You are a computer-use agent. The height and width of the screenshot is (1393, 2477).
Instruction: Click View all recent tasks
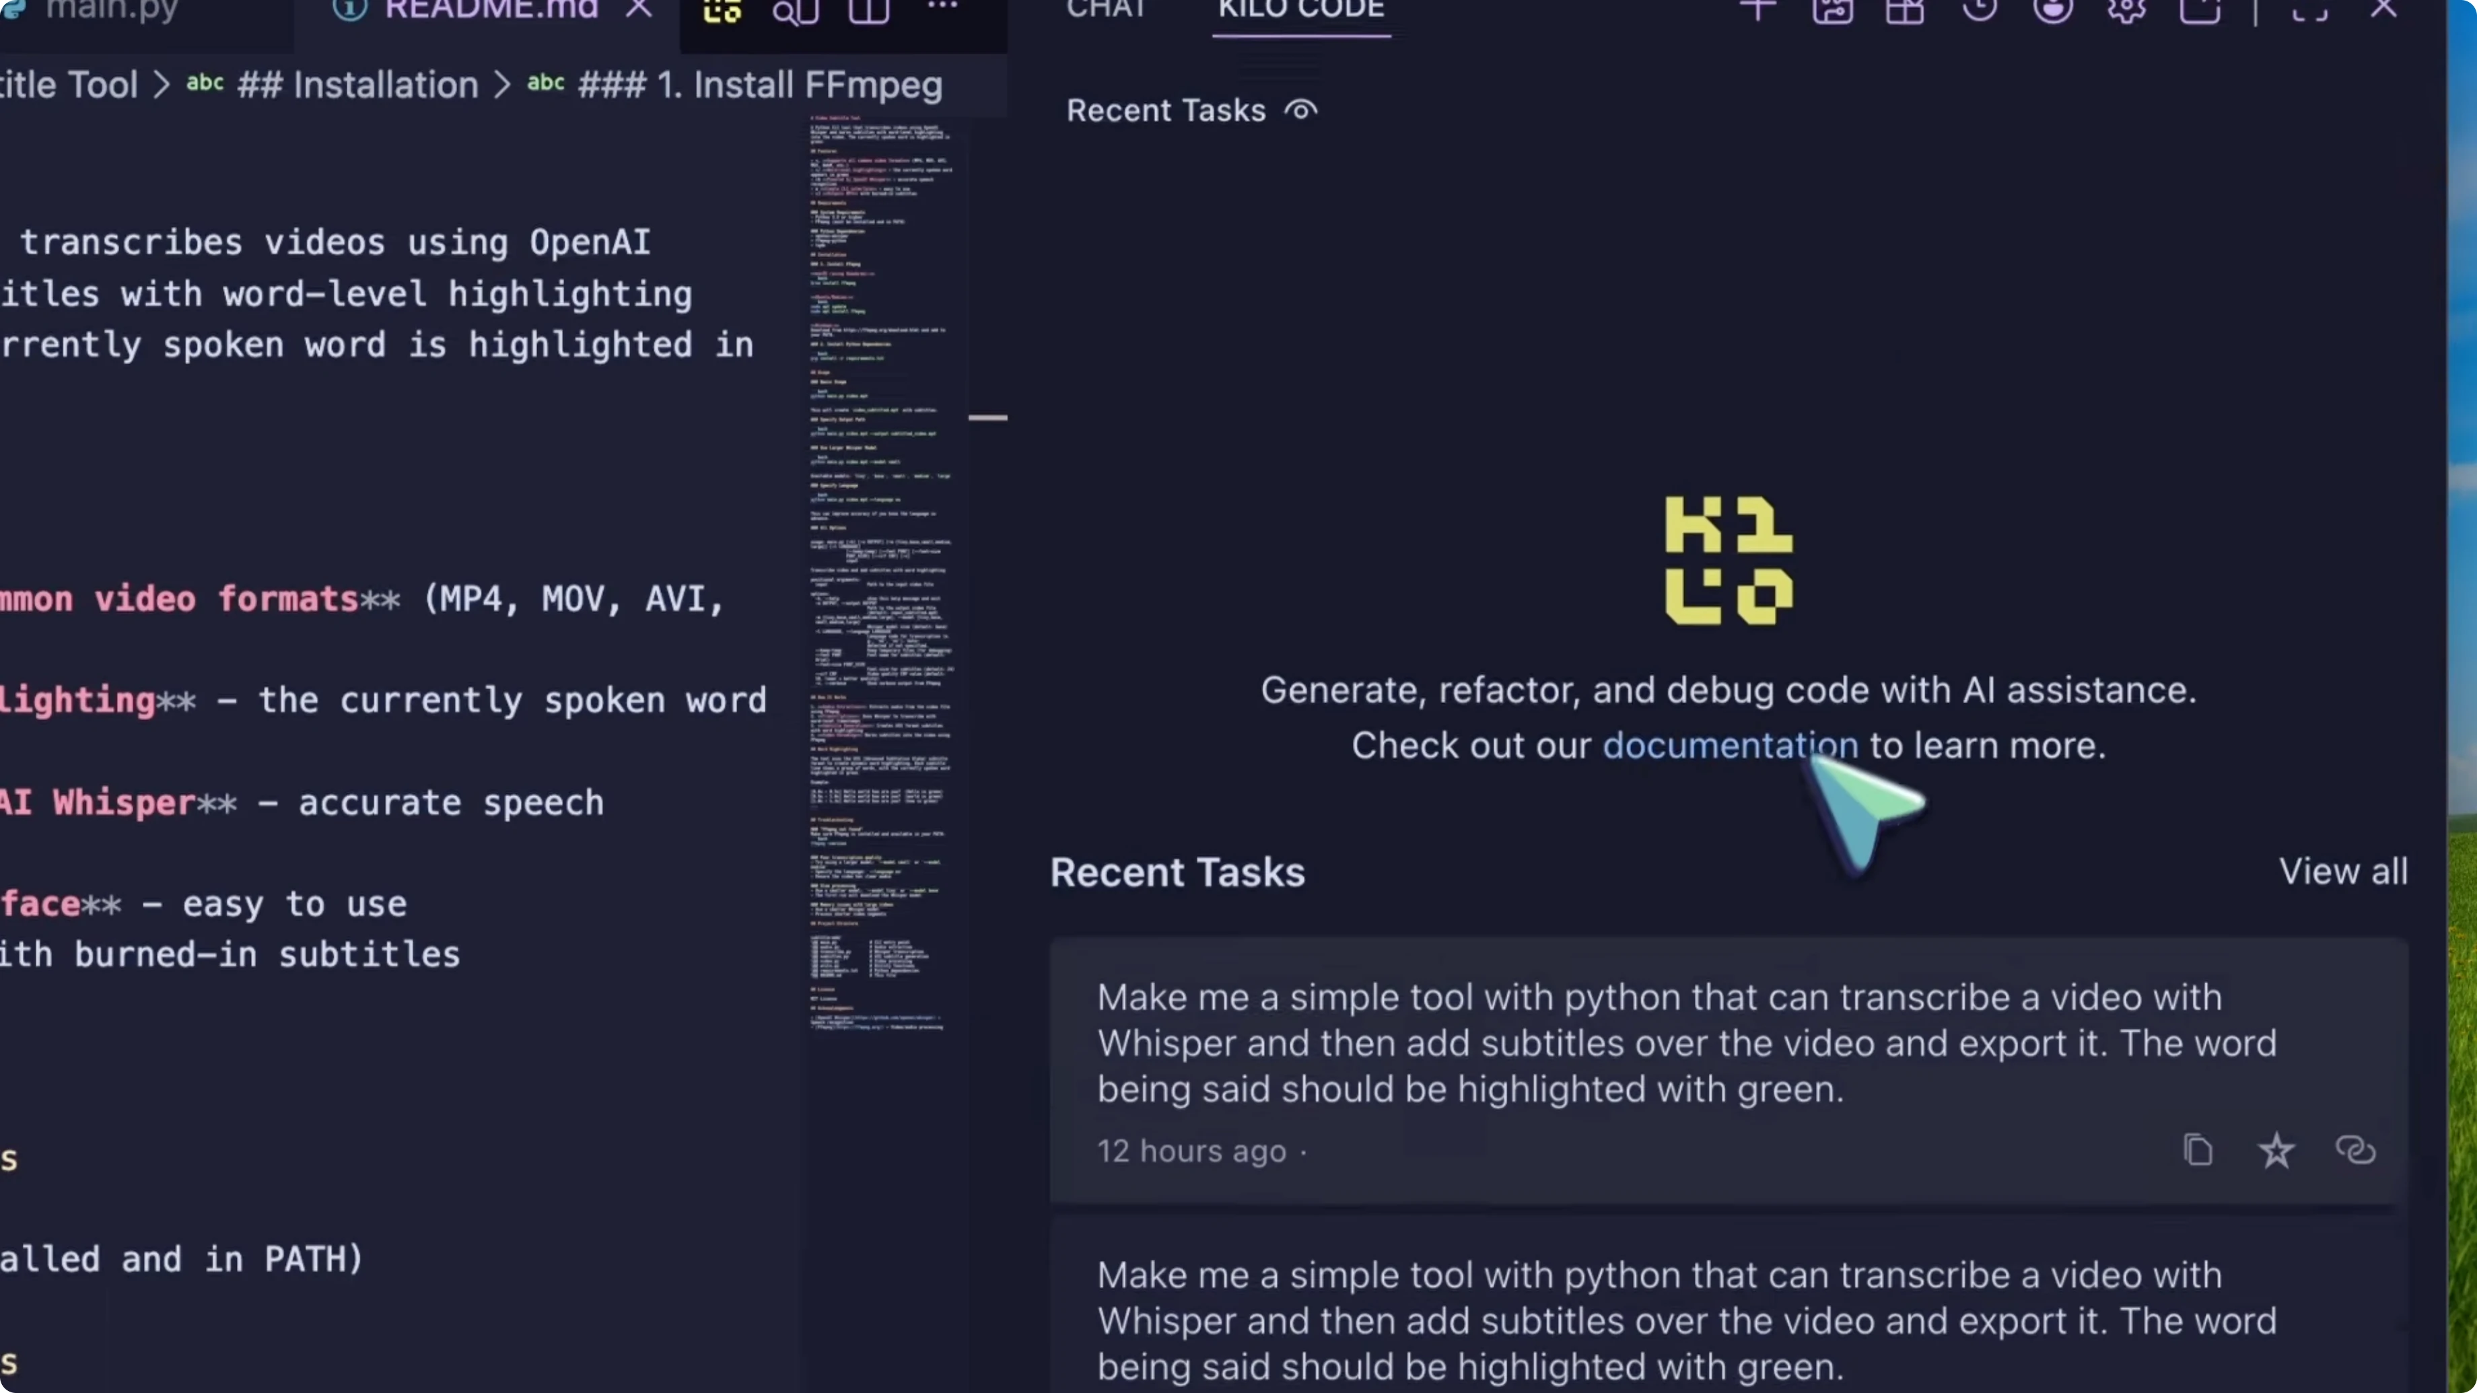coord(2342,872)
